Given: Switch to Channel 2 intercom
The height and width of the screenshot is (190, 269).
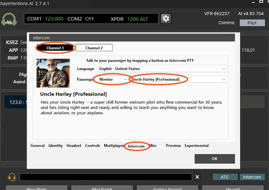Looking at the screenshot, I should tap(94, 48).
